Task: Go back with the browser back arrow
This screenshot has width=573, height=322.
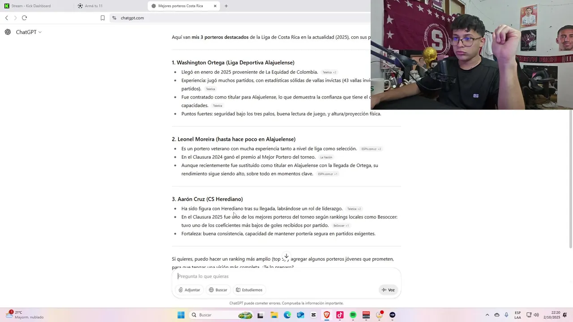Action: [x=7, y=18]
